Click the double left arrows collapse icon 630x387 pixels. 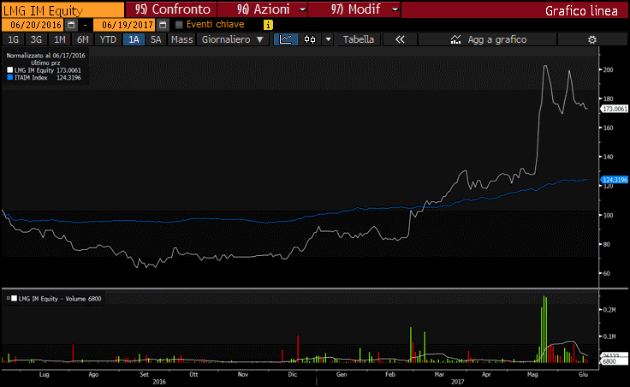(399, 39)
